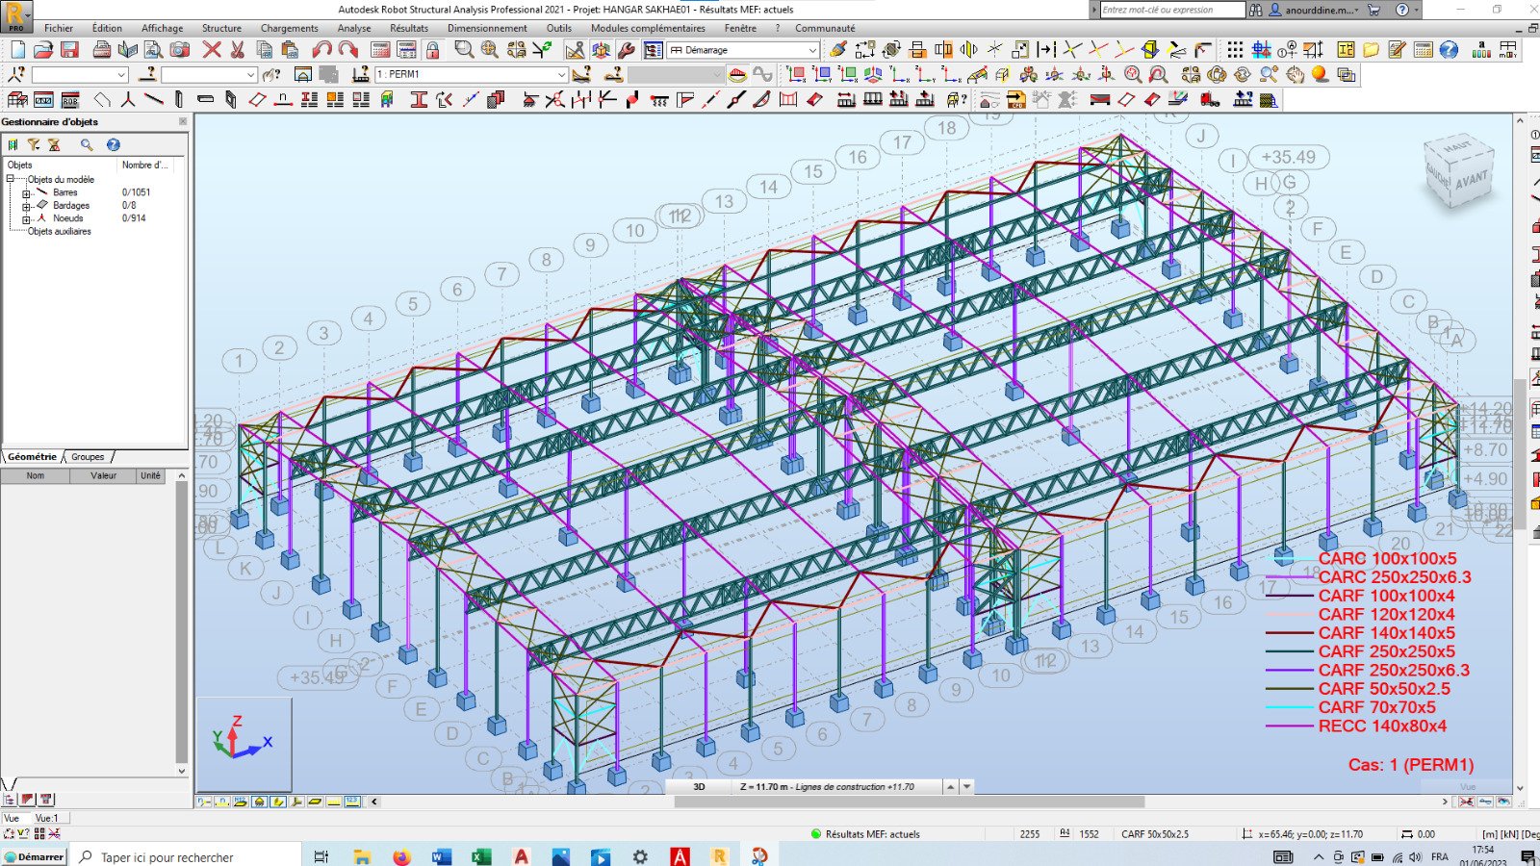This screenshot has height=866, width=1540.
Task: Open the Dimensionnement menu
Action: [x=487, y=28]
